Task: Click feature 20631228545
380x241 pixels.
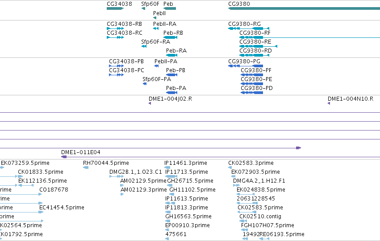Action: pos(247,203)
